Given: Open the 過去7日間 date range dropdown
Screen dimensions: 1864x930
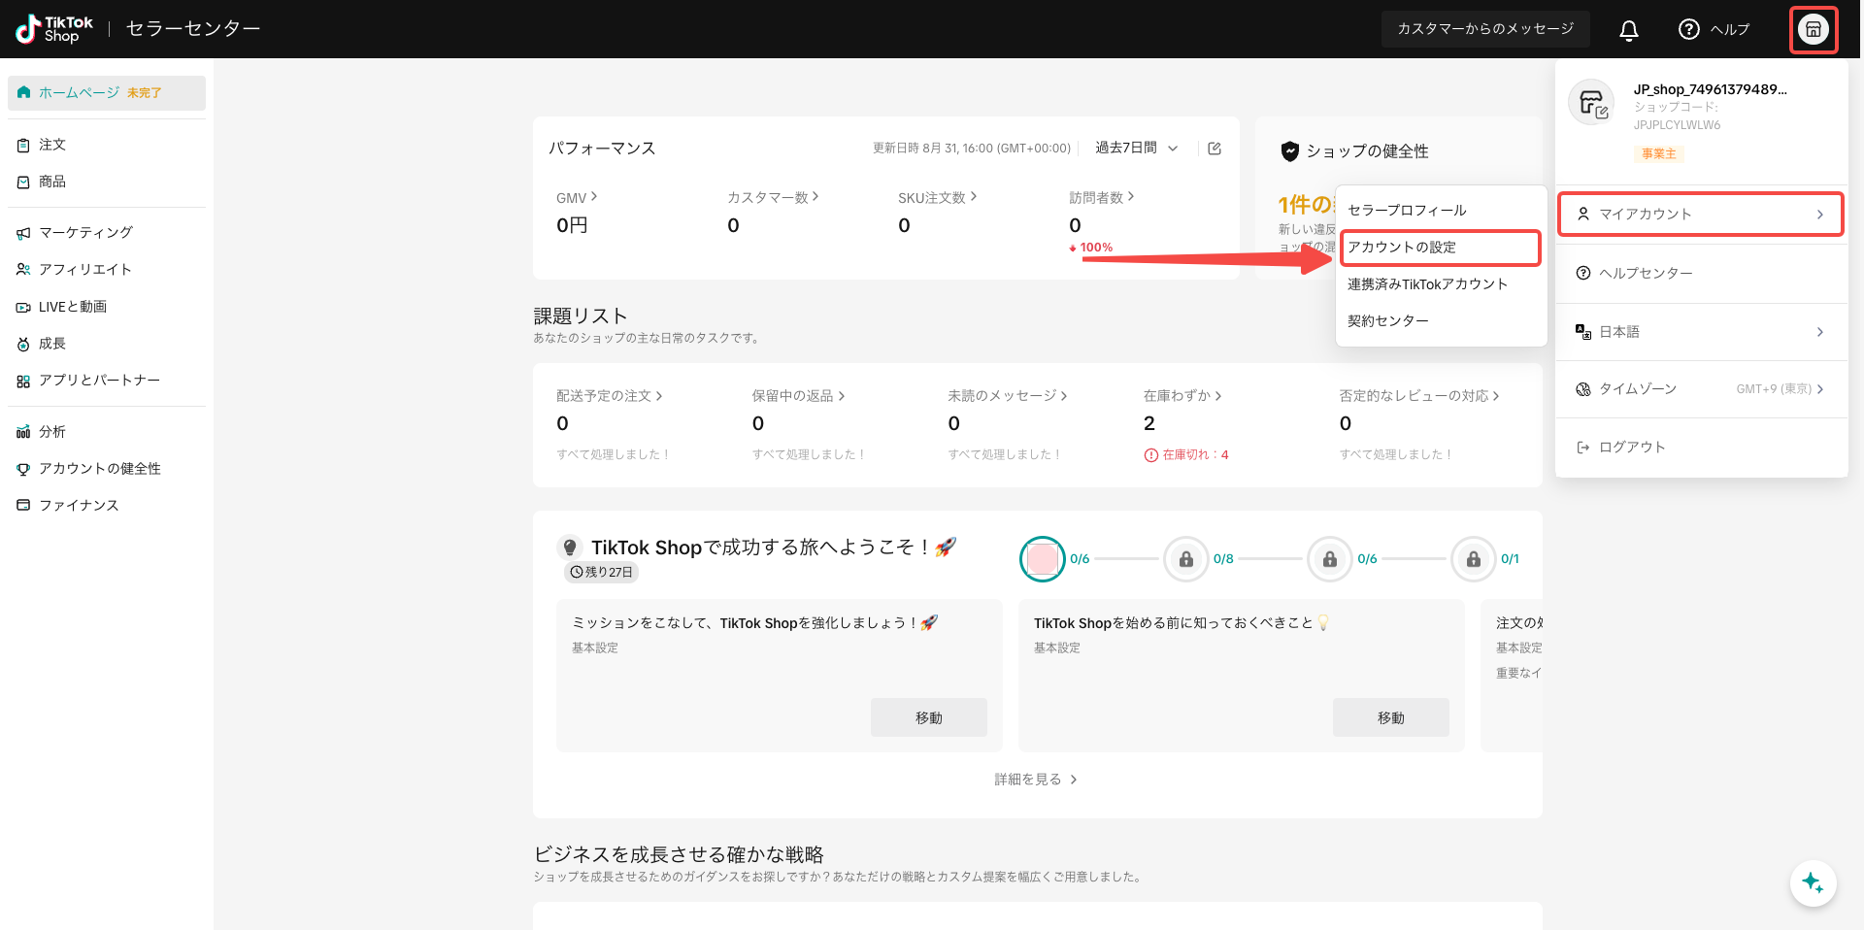Looking at the screenshot, I should click(x=1137, y=148).
